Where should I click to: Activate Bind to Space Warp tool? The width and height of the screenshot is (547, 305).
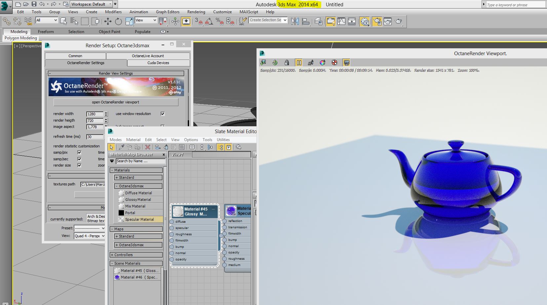[28, 21]
